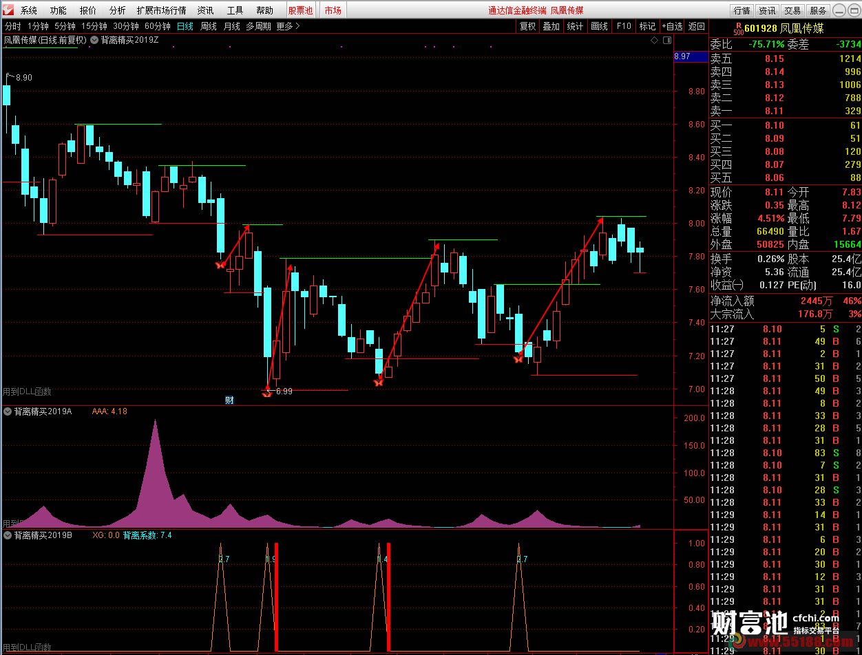Click the 背离系数: 7.4 indicator value

point(147,535)
